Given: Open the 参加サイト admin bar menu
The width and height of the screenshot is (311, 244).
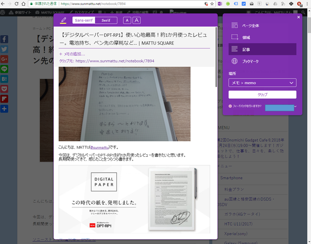Looking at the screenshot, I should tap(20, 12).
